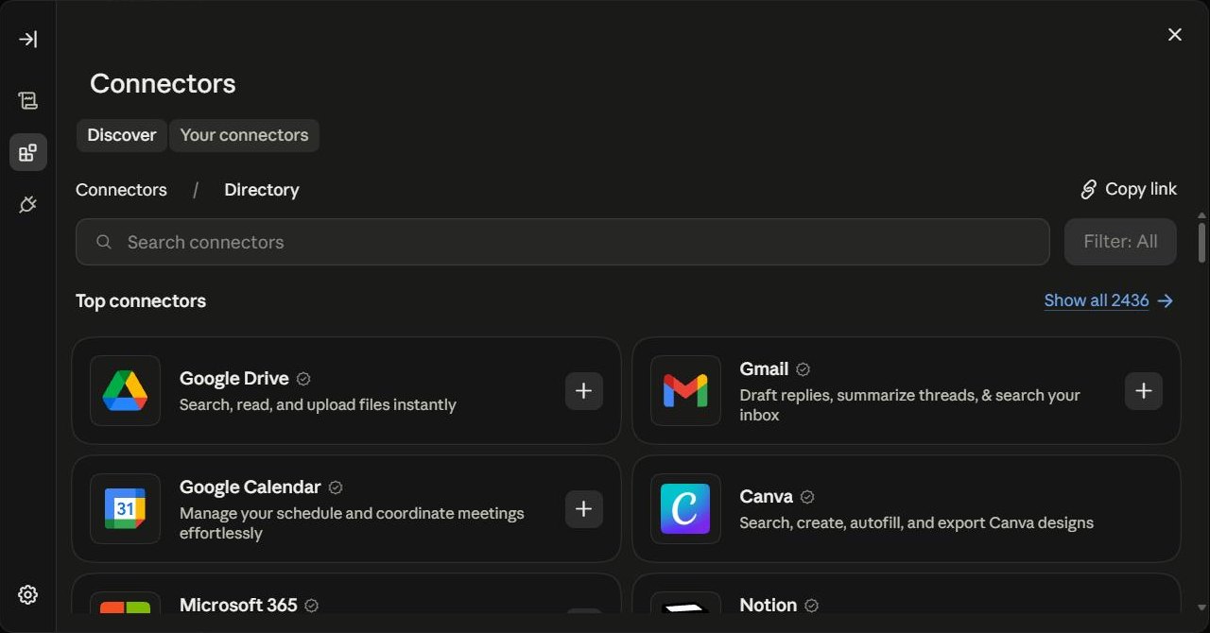Click the Connectors page title

point(163,83)
